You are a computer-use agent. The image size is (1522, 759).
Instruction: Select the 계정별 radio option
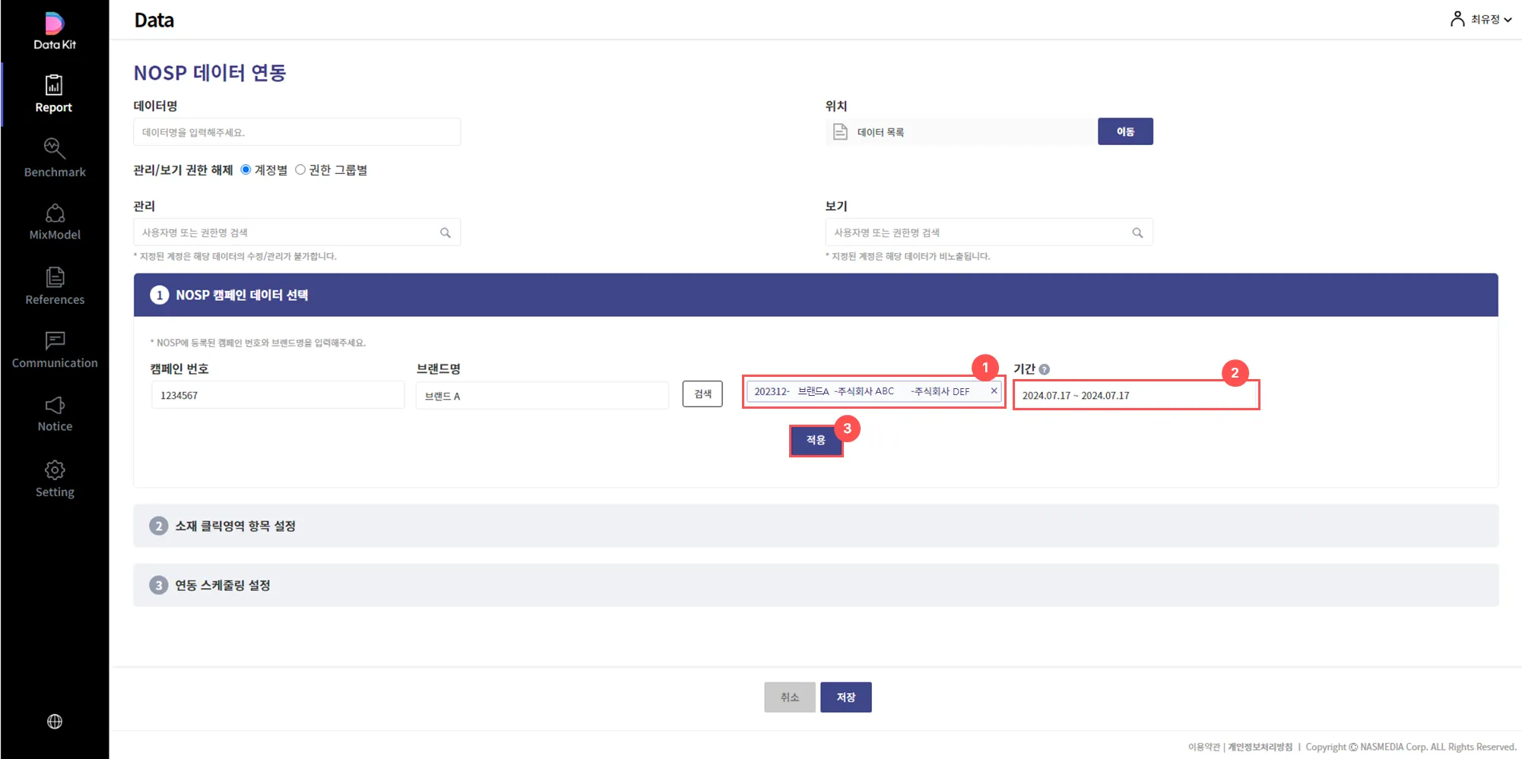pos(246,169)
